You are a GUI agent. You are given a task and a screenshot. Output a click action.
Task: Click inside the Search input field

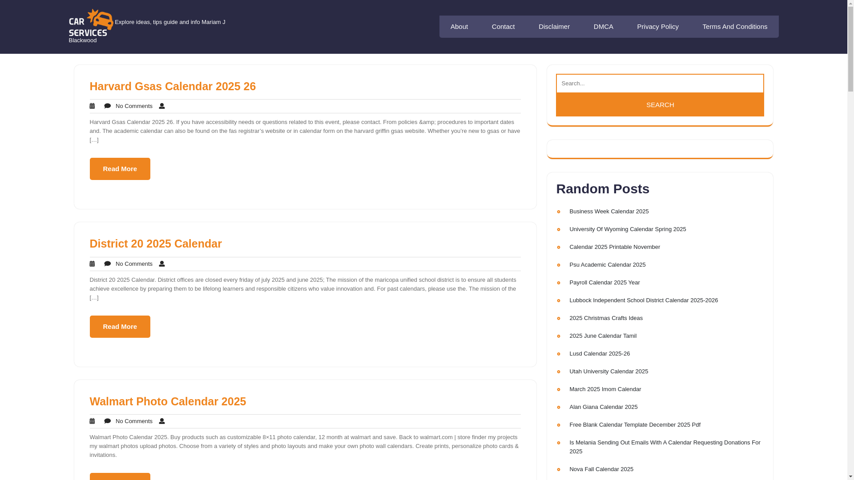660,84
